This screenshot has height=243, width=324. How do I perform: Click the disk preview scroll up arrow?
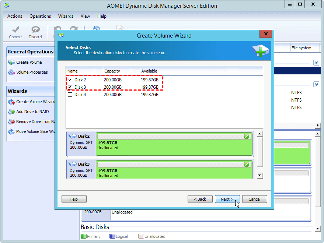point(260,134)
